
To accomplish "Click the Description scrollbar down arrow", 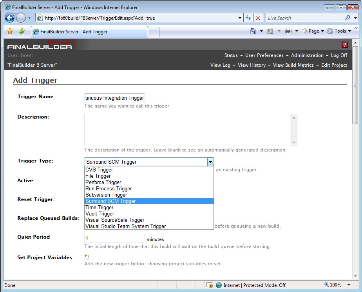I will (294, 142).
